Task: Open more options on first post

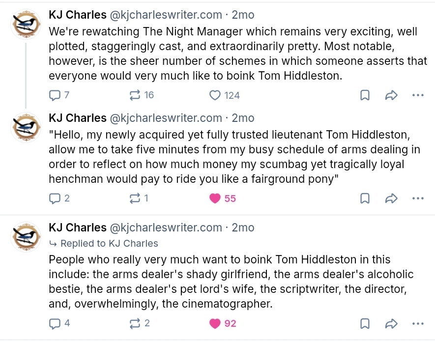Action: [417, 95]
